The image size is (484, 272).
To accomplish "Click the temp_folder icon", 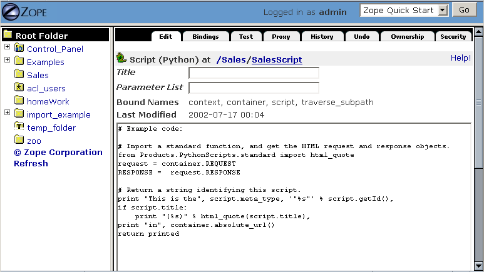I will tap(19, 127).
